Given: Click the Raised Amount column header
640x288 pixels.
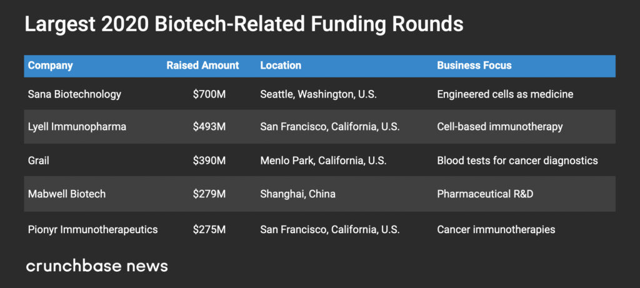Looking at the screenshot, I should pos(203,65).
